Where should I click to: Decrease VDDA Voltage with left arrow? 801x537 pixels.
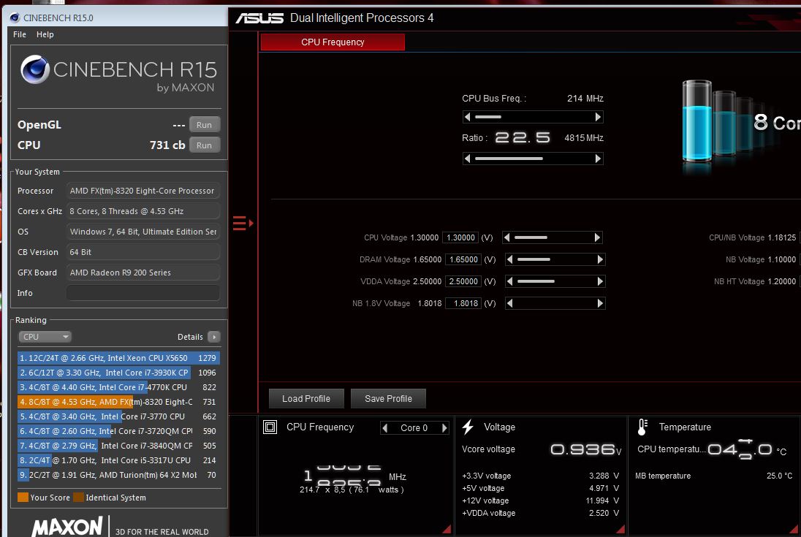[510, 281]
